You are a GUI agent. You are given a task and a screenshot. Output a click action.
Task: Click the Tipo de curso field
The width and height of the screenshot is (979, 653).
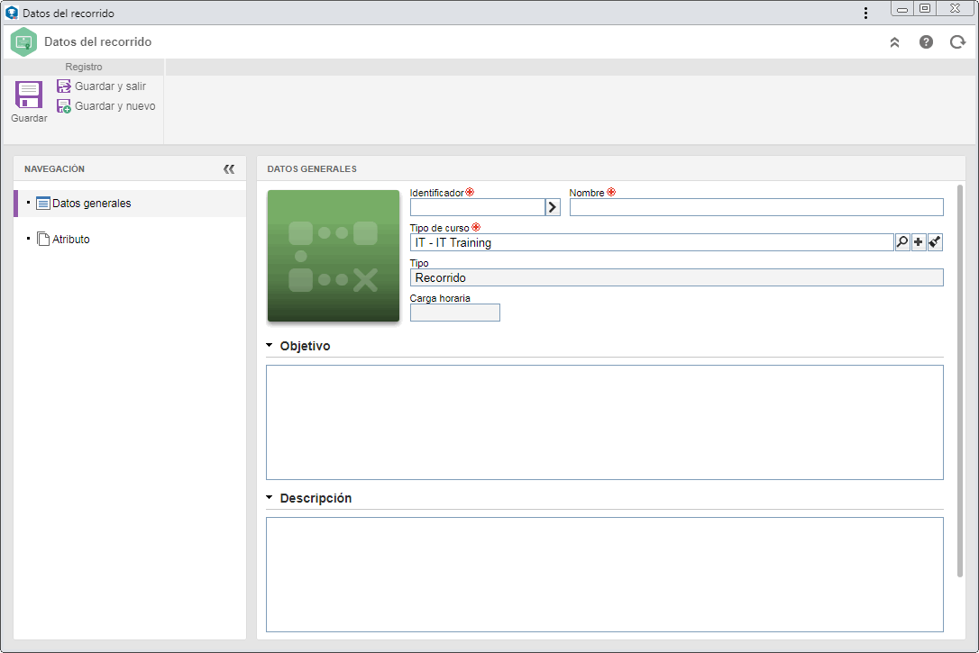pos(652,242)
